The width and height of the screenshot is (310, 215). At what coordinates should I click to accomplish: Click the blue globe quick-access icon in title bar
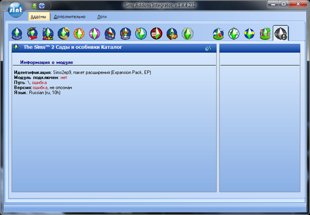point(42,6)
